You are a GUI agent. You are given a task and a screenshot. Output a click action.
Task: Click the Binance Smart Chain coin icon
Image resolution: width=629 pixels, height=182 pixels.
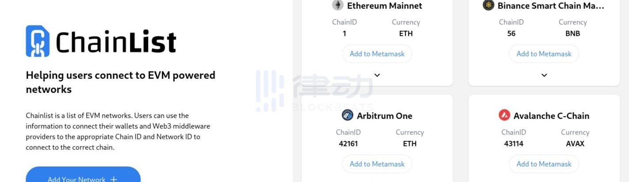click(488, 5)
